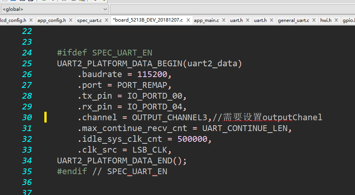Close the second uart.h tab
This screenshot has width=355, height=195.
click(x=271, y=20)
